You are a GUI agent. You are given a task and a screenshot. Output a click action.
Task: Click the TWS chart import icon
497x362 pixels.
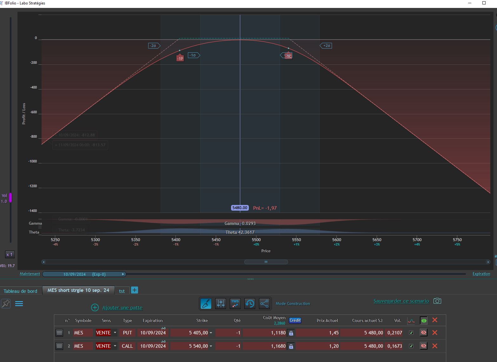click(235, 304)
